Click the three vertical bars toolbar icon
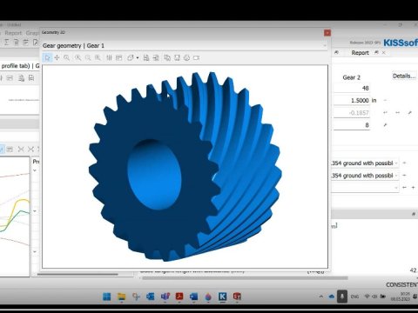This screenshot has width=418, height=313. point(109,58)
